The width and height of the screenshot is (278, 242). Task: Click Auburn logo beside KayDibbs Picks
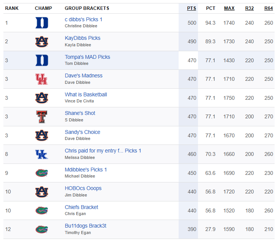(x=42, y=42)
